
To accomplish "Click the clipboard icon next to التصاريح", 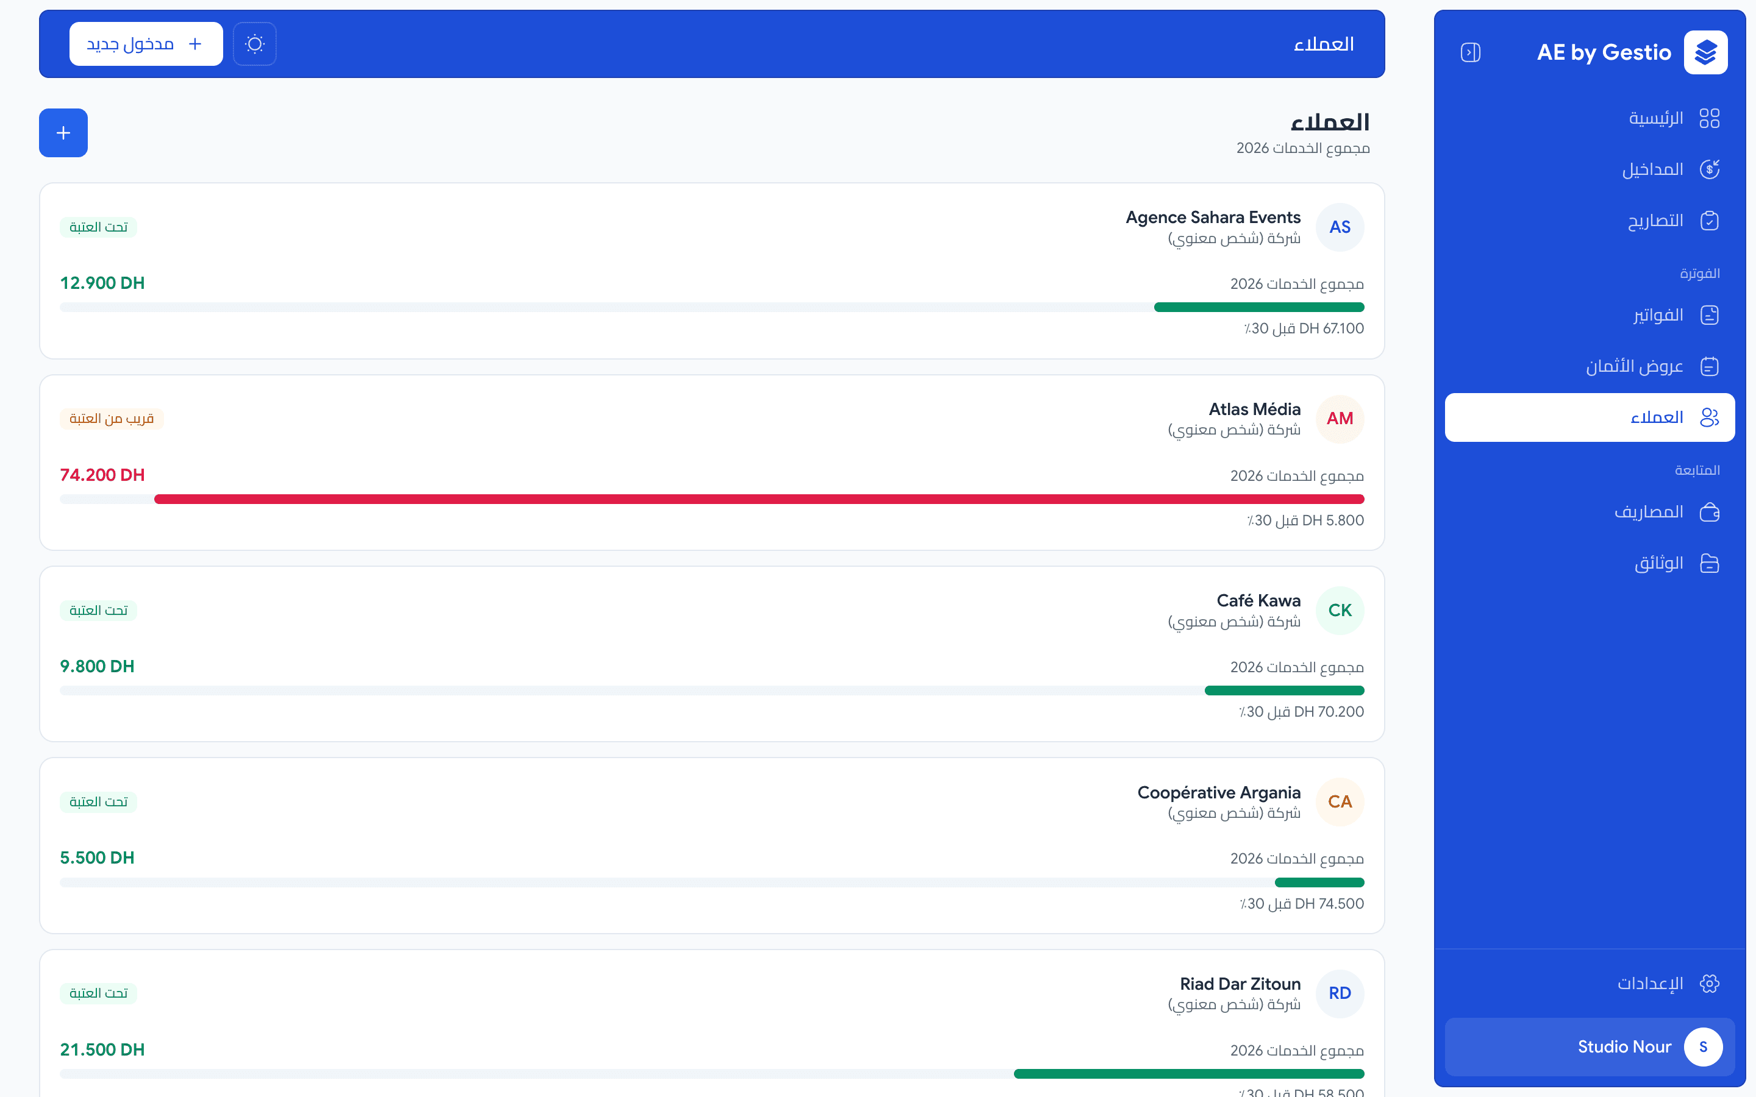I will (x=1710, y=221).
